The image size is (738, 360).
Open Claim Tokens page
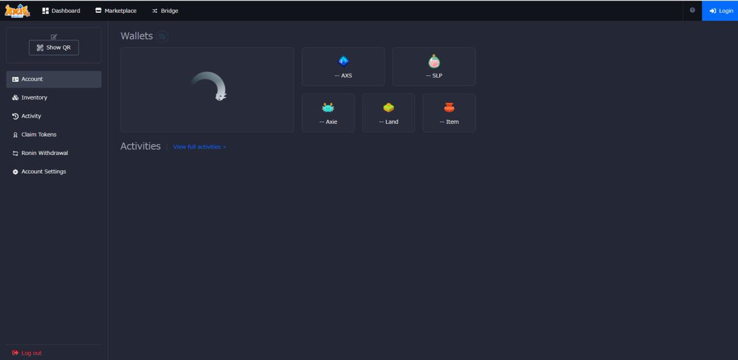54,135
